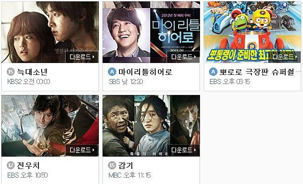Open the 늑대소년 poster thumbnail
This screenshot has height=184, width=303.
pyautogui.click(x=50, y=32)
